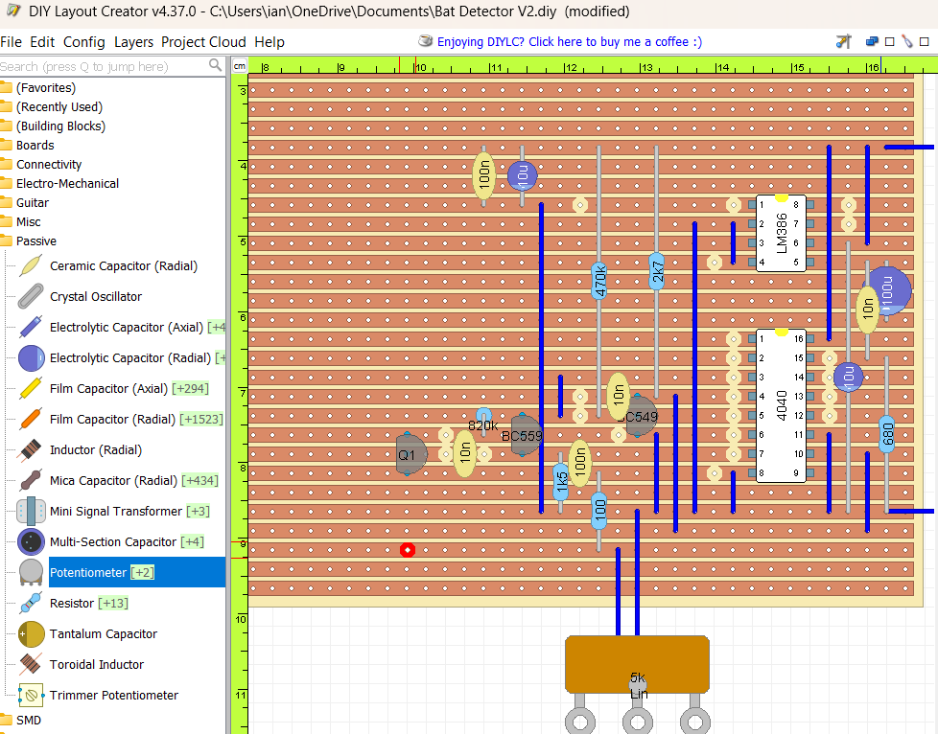Viewport: 938px width, 734px height.
Task: Select the Trimmer Potentiometer icon
Action: (31, 695)
